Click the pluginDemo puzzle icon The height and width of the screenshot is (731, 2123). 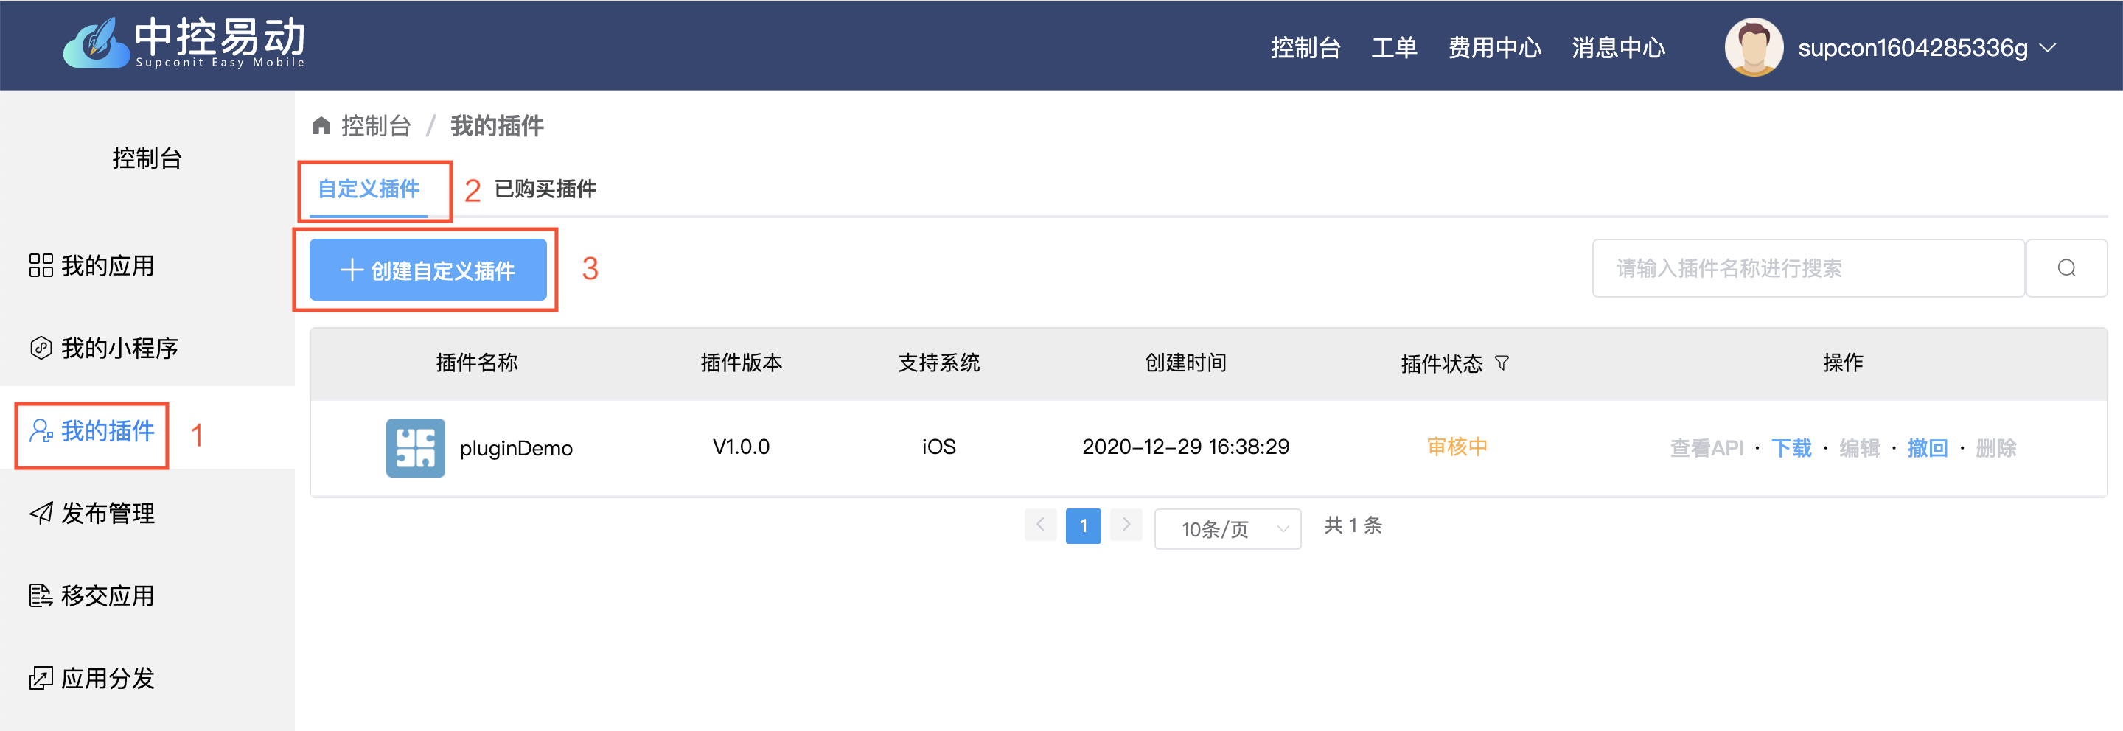point(415,447)
